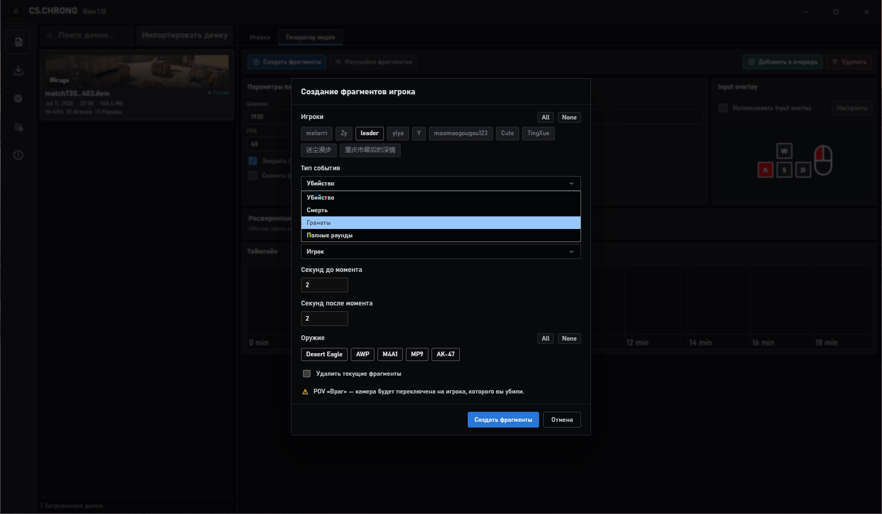882x514 pixels.
Task: Open Настройки фрагментов in the toolbar
Action: (373, 62)
